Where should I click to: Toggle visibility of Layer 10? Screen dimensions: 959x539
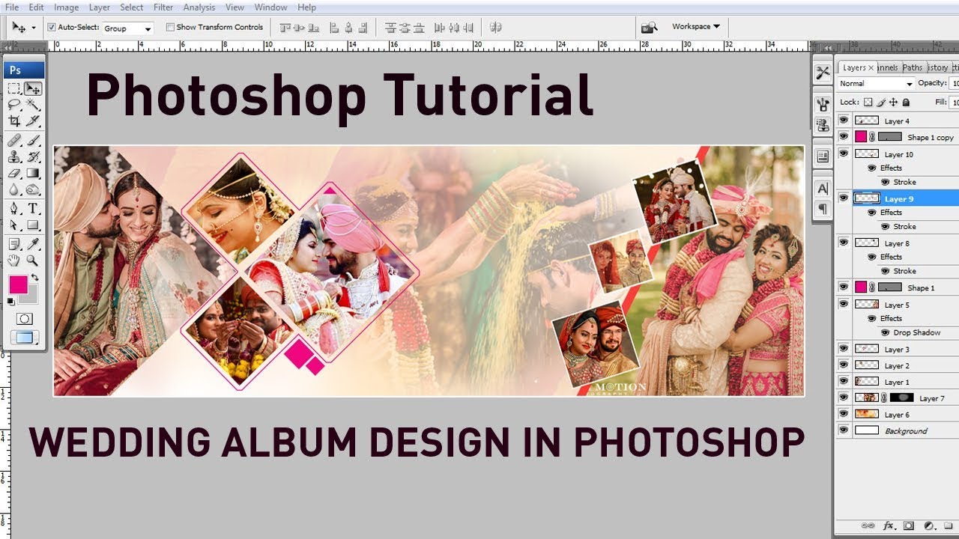(844, 154)
